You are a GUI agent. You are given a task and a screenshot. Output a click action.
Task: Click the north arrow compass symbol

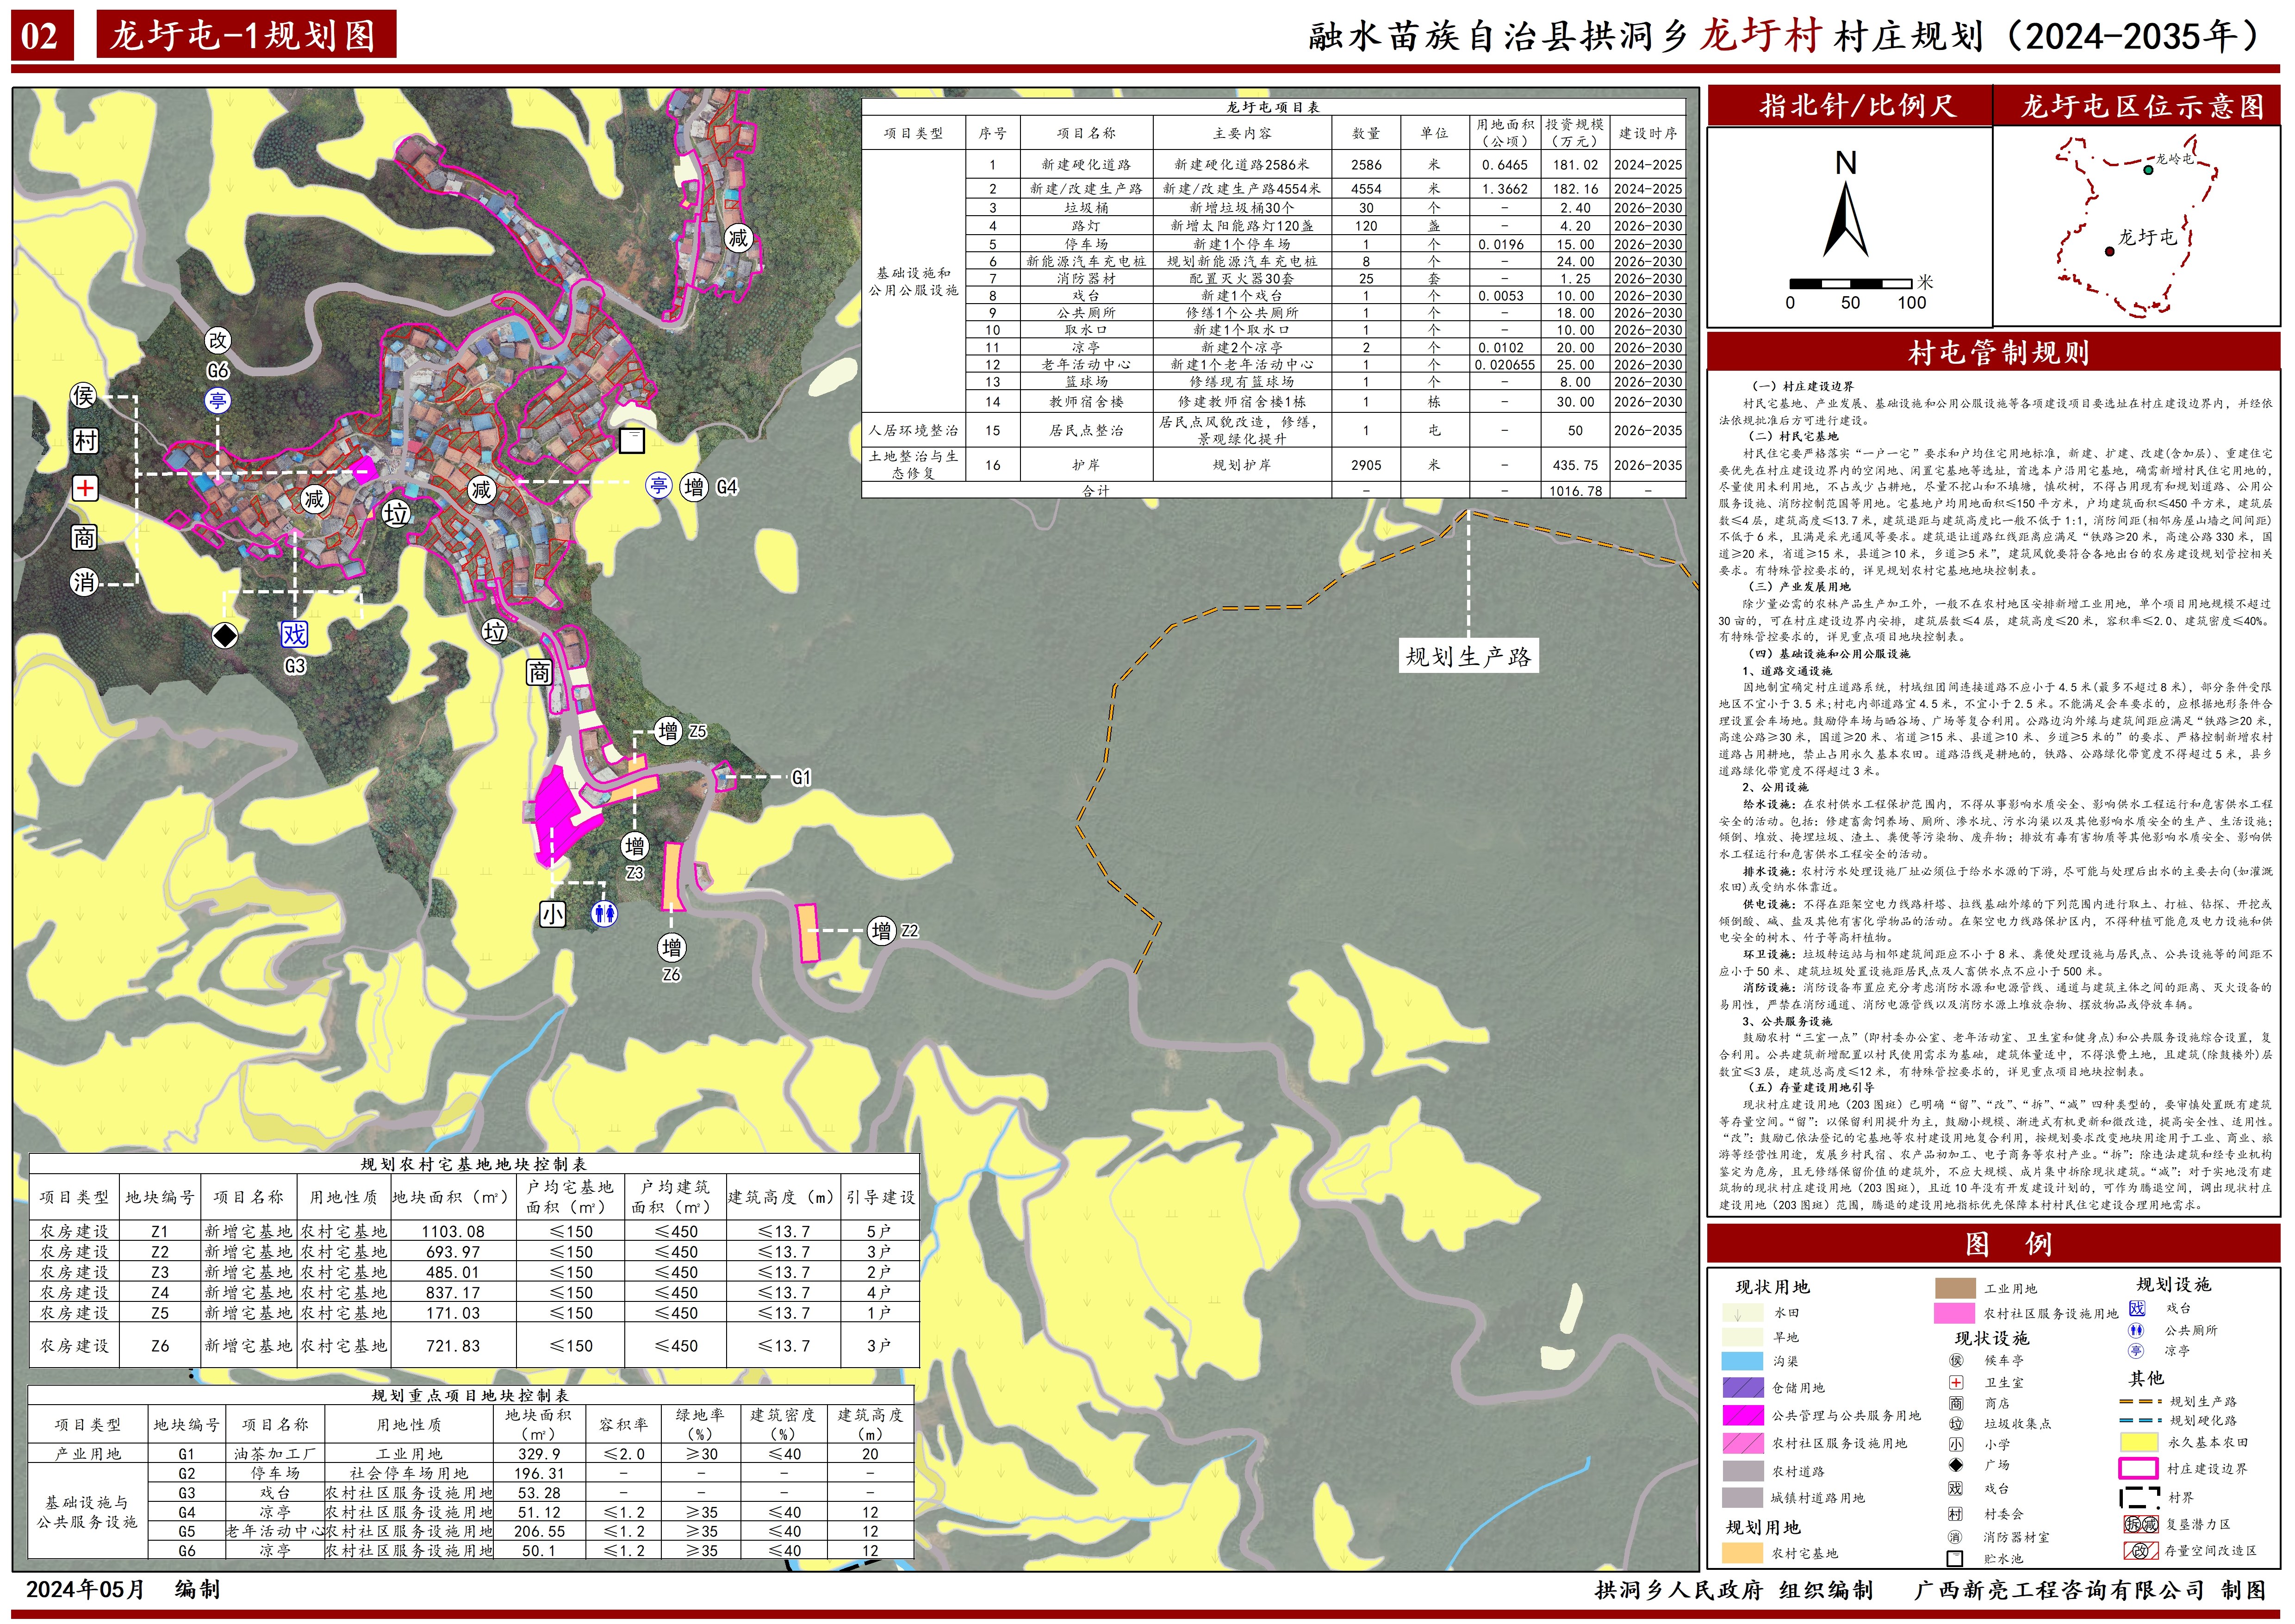coord(1846,218)
